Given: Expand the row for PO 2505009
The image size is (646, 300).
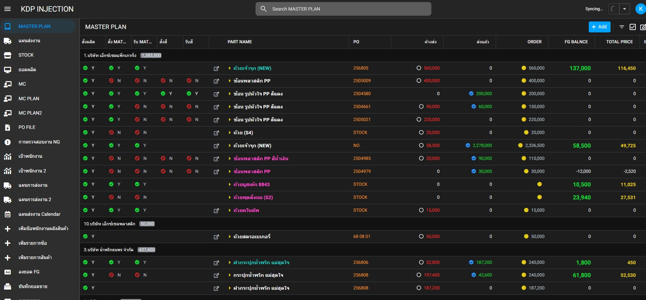Looking at the screenshot, I should (230, 81).
